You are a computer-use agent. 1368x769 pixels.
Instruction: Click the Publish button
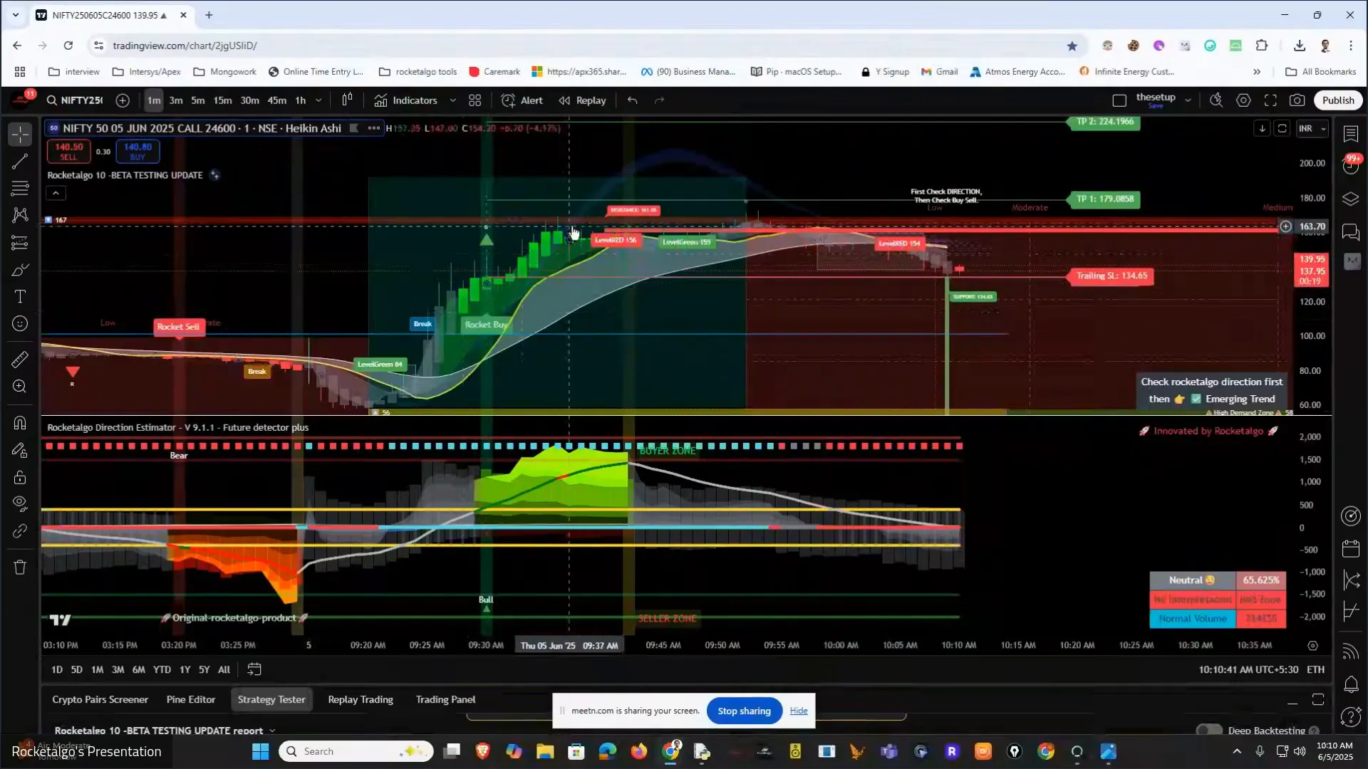[x=1337, y=100]
